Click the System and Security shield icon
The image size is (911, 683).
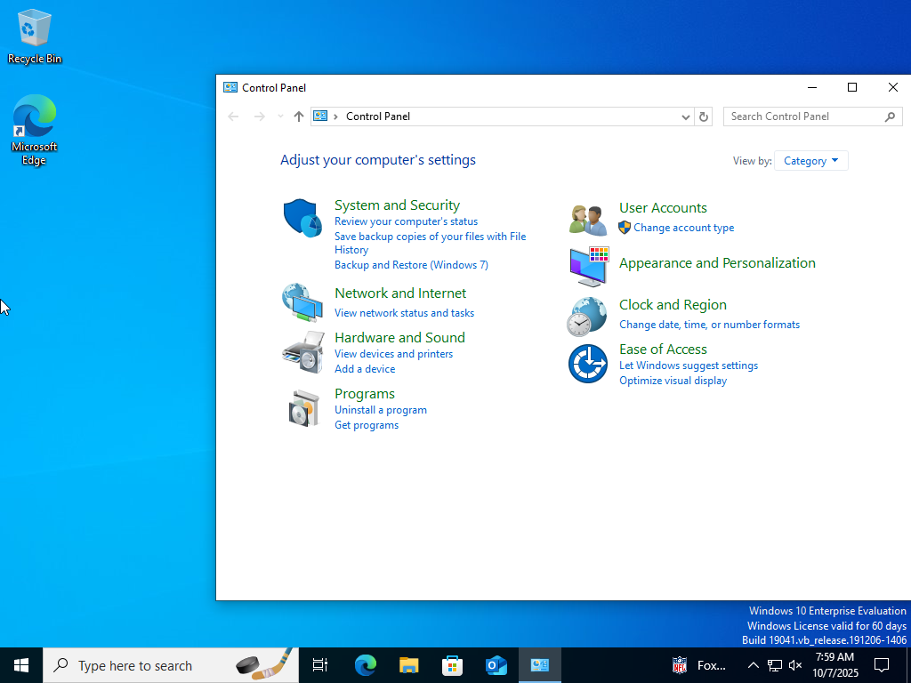[x=302, y=218]
